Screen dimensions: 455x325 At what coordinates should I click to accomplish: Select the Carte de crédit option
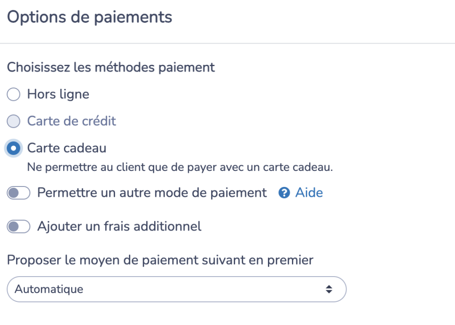(x=13, y=121)
